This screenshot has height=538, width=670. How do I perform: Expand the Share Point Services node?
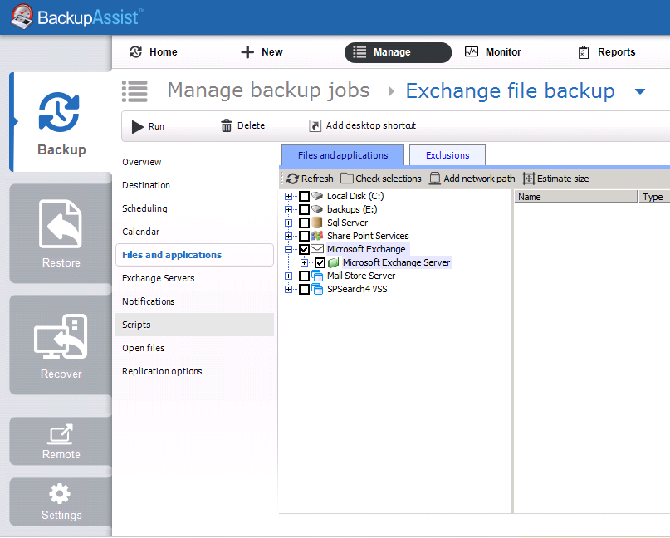[288, 236]
